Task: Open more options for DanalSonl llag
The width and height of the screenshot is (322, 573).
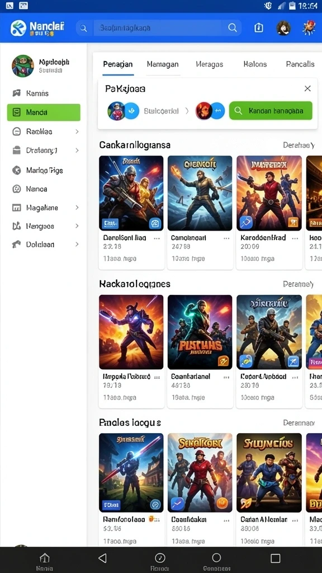Action: tap(157, 238)
